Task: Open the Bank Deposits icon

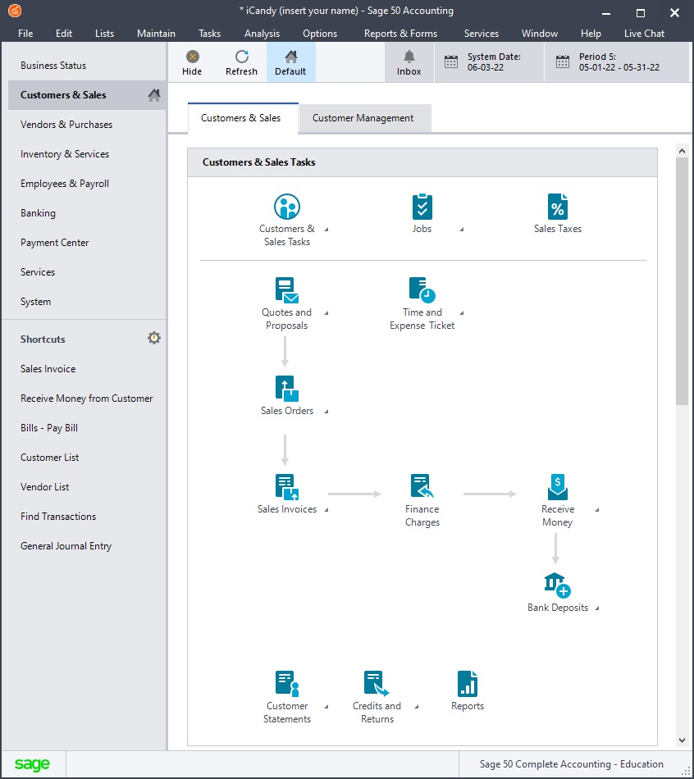Action: (557, 585)
